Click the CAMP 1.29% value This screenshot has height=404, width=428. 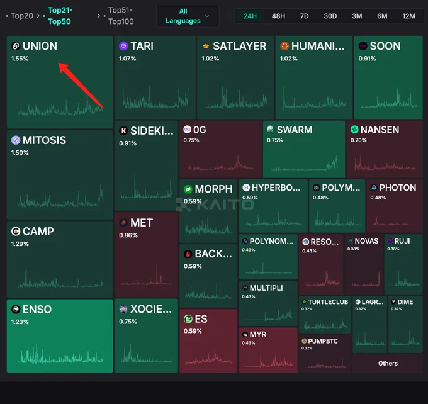(20, 244)
